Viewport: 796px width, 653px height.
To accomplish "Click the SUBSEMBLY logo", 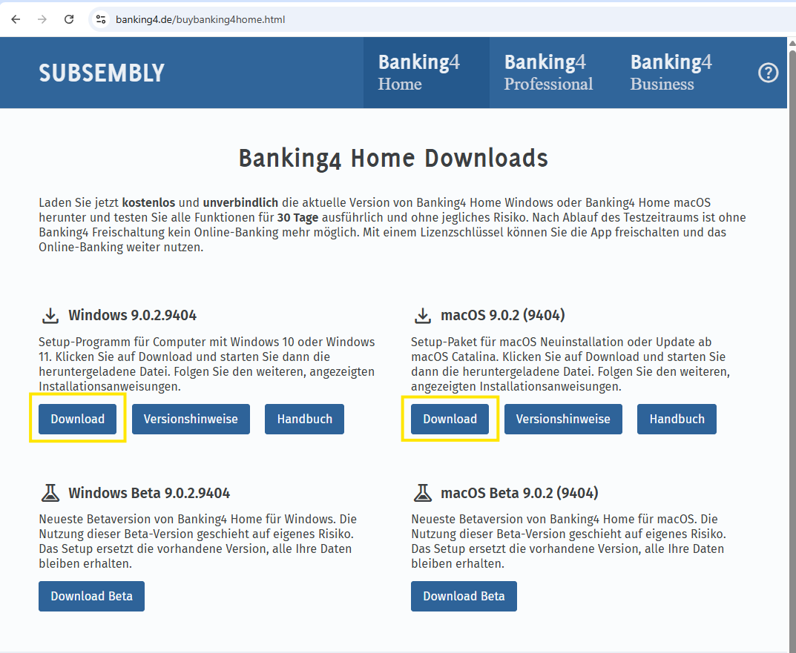I will pos(102,73).
